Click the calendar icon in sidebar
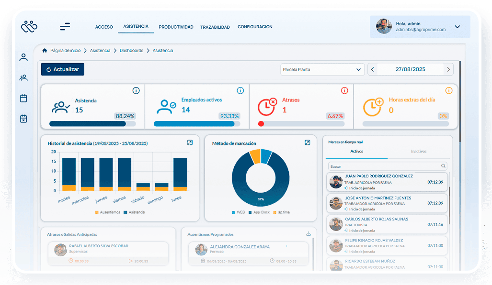The width and height of the screenshot is (492, 285). click(x=23, y=98)
